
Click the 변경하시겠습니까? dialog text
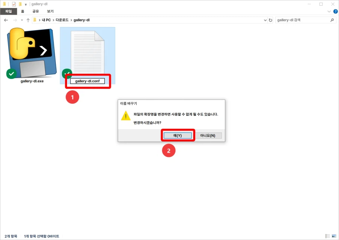coord(147,123)
